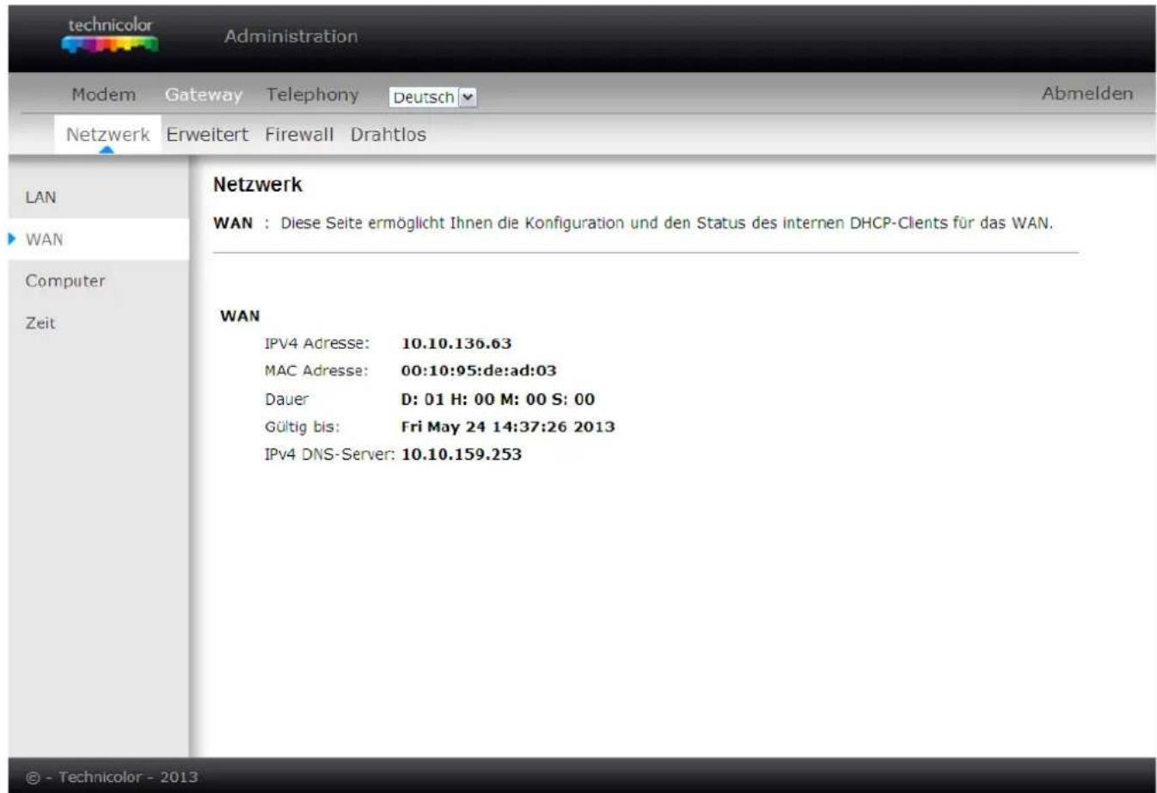Open the Drahtlos tab
The height and width of the screenshot is (793, 1157).
[388, 135]
